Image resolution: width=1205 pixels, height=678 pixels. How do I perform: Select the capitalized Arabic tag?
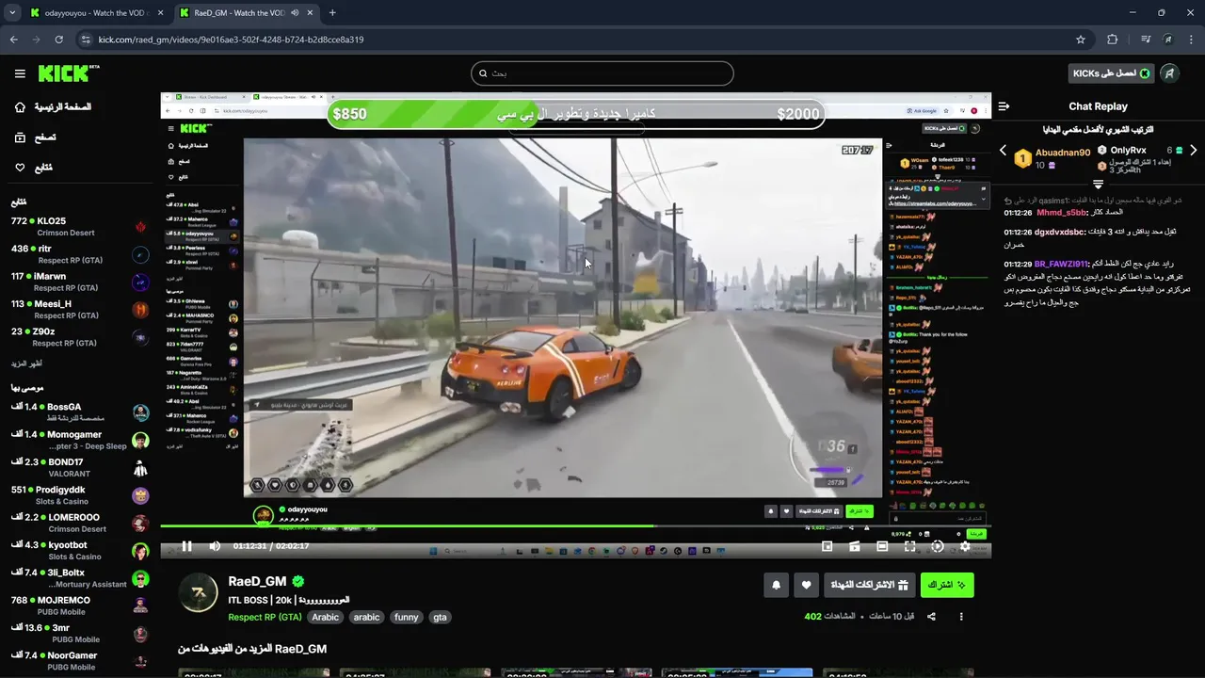[326, 618]
